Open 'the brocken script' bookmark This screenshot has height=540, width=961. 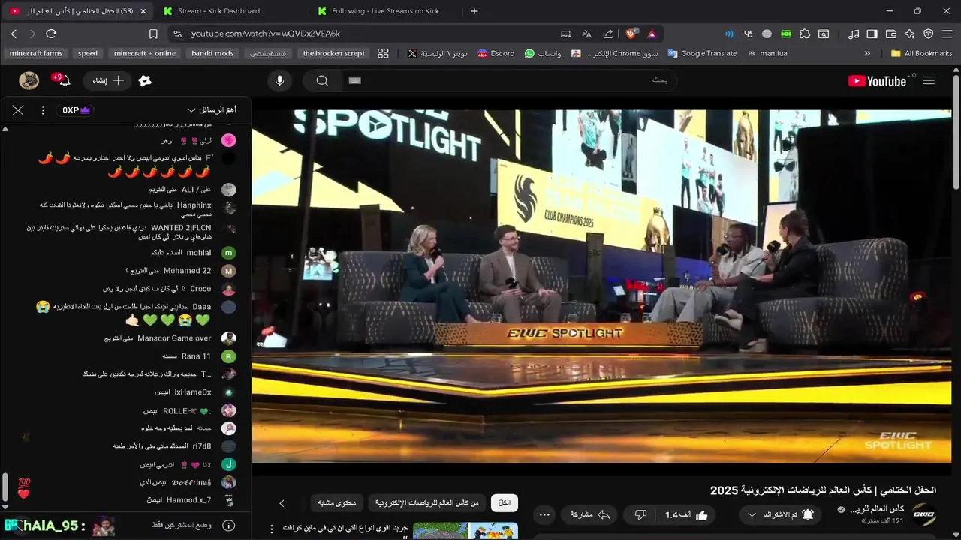pos(333,53)
